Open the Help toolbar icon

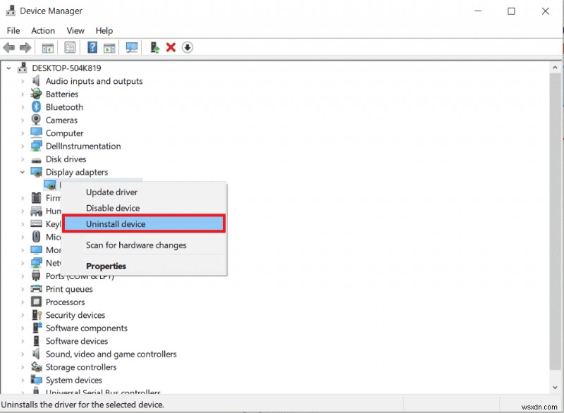92,47
